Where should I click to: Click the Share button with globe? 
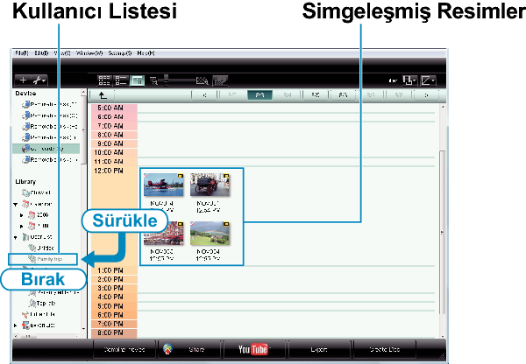[x=189, y=349]
